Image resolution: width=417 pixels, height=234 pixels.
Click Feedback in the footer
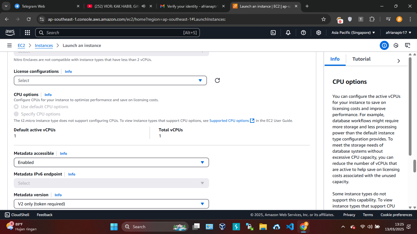(45, 215)
